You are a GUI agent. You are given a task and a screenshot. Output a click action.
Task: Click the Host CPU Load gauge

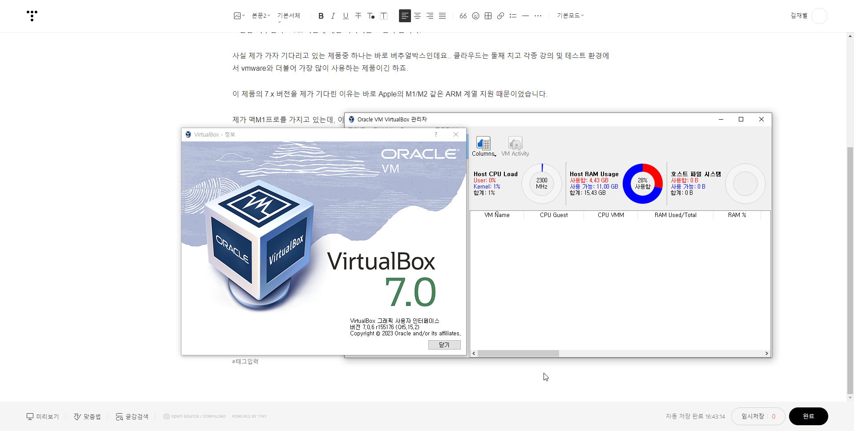click(x=542, y=183)
